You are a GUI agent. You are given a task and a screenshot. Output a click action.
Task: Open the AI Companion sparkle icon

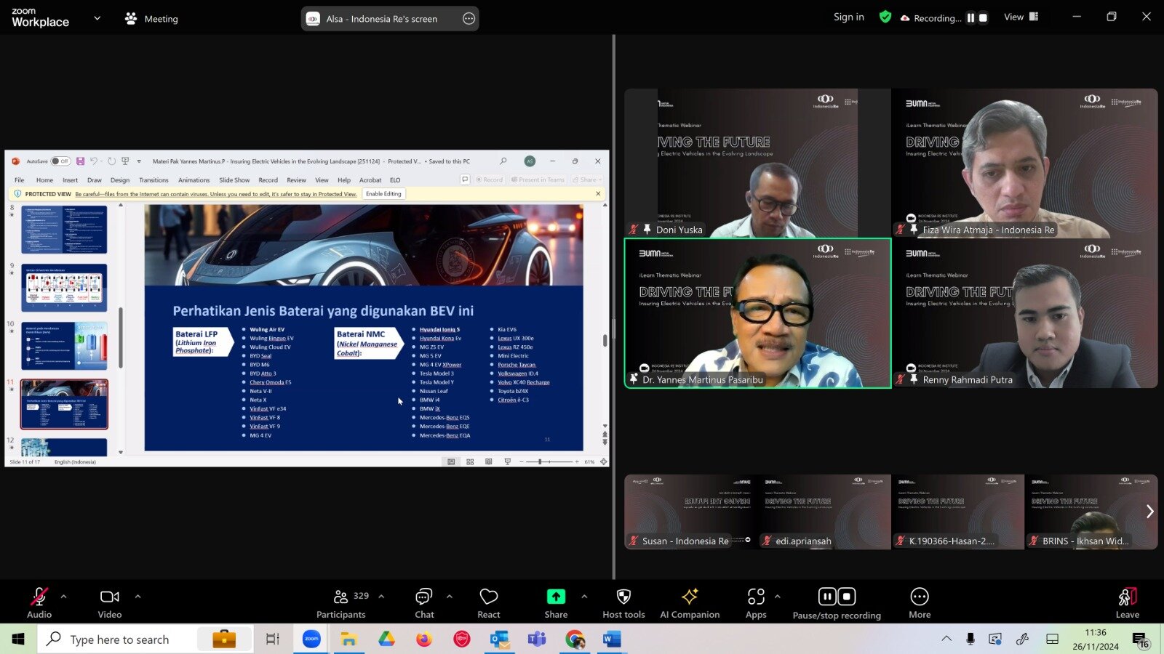pos(690,597)
